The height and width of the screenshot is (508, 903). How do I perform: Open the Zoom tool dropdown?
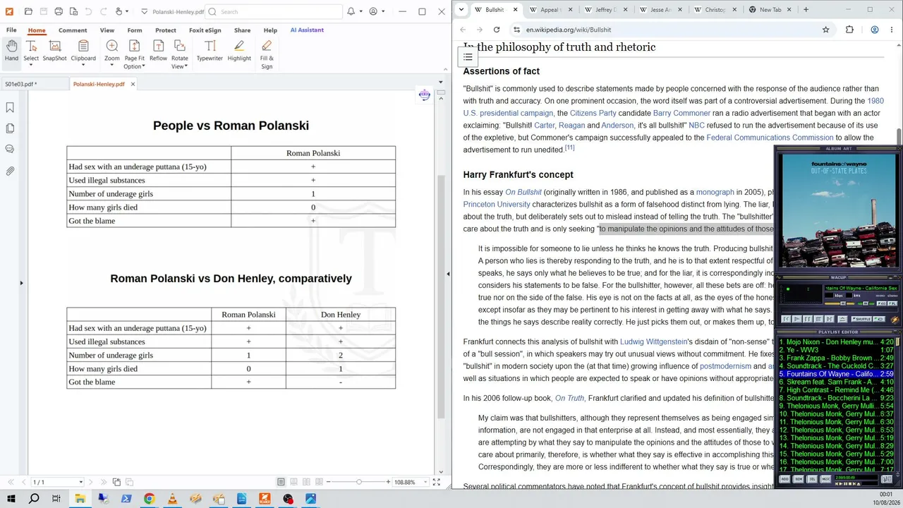click(111, 66)
